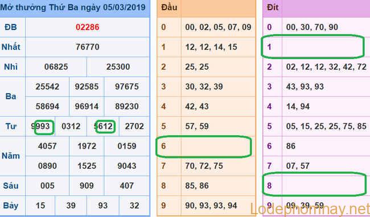Select the 'Nhì' prize label
370x217 pixels.
point(11,67)
